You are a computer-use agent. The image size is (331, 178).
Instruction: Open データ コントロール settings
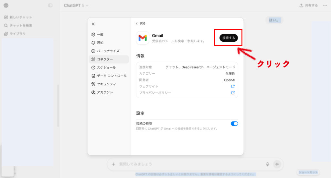(112, 76)
